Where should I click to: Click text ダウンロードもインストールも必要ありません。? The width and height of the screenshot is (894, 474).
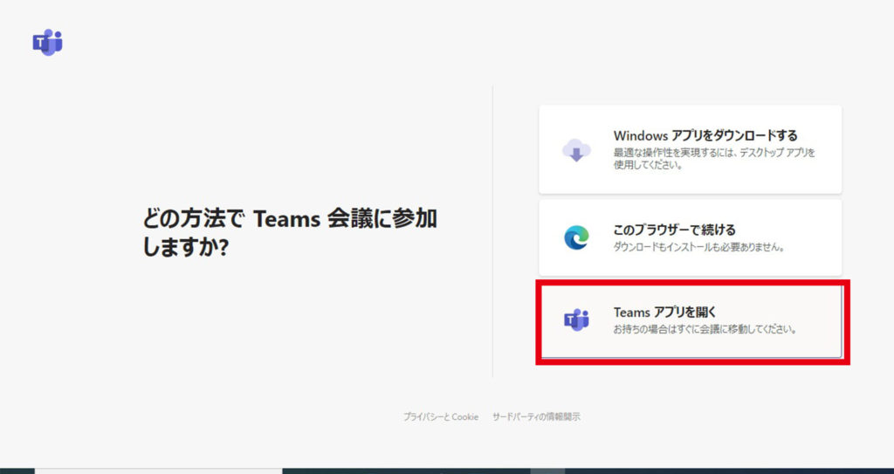pyautogui.click(x=699, y=248)
